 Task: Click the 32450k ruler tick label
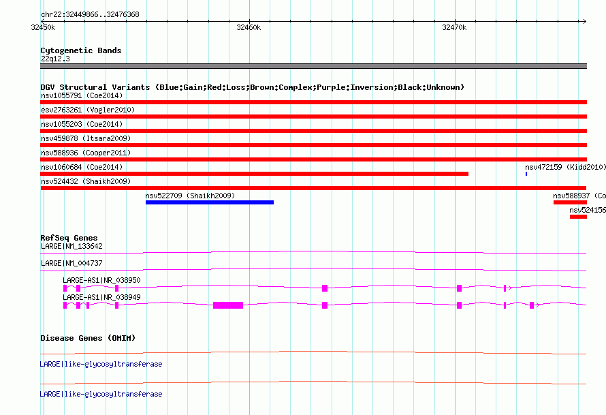click(43, 27)
